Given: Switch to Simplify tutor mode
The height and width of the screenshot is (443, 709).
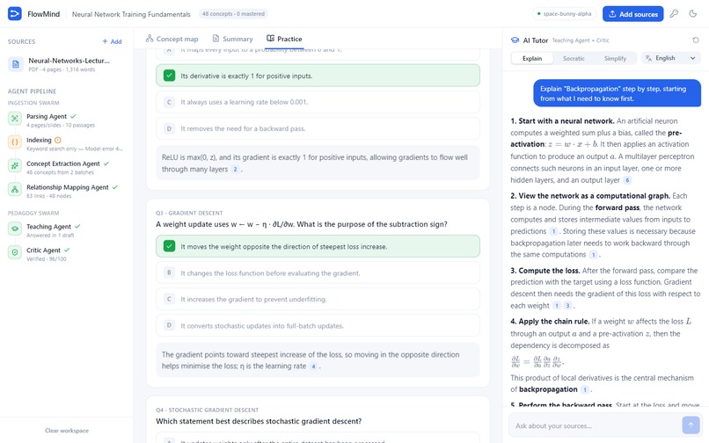Looking at the screenshot, I should click(615, 58).
